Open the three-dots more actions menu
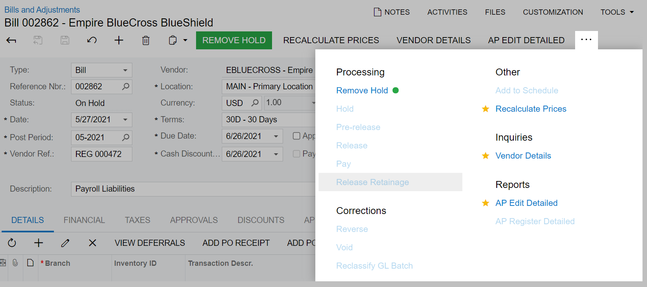This screenshot has width=647, height=287. [x=586, y=40]
